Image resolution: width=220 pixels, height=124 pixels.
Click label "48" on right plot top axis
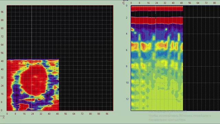181,3
